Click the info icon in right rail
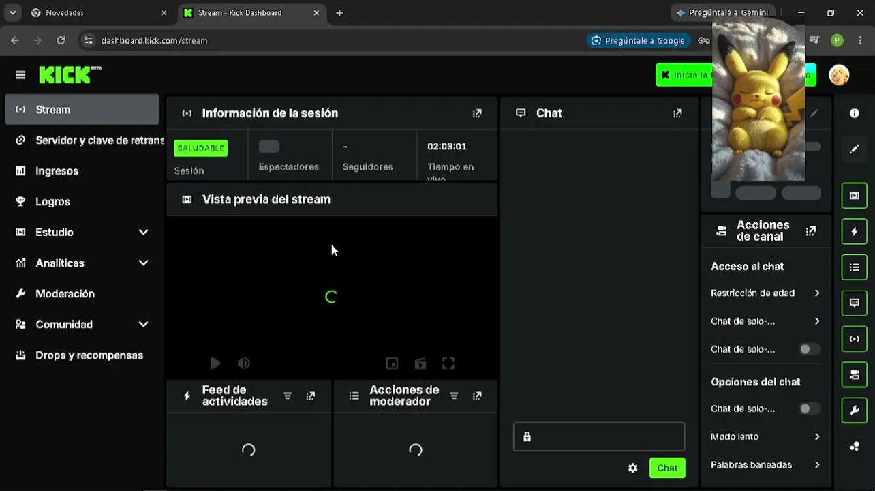This screenshot has height=491, width=875. pos(855,113)
